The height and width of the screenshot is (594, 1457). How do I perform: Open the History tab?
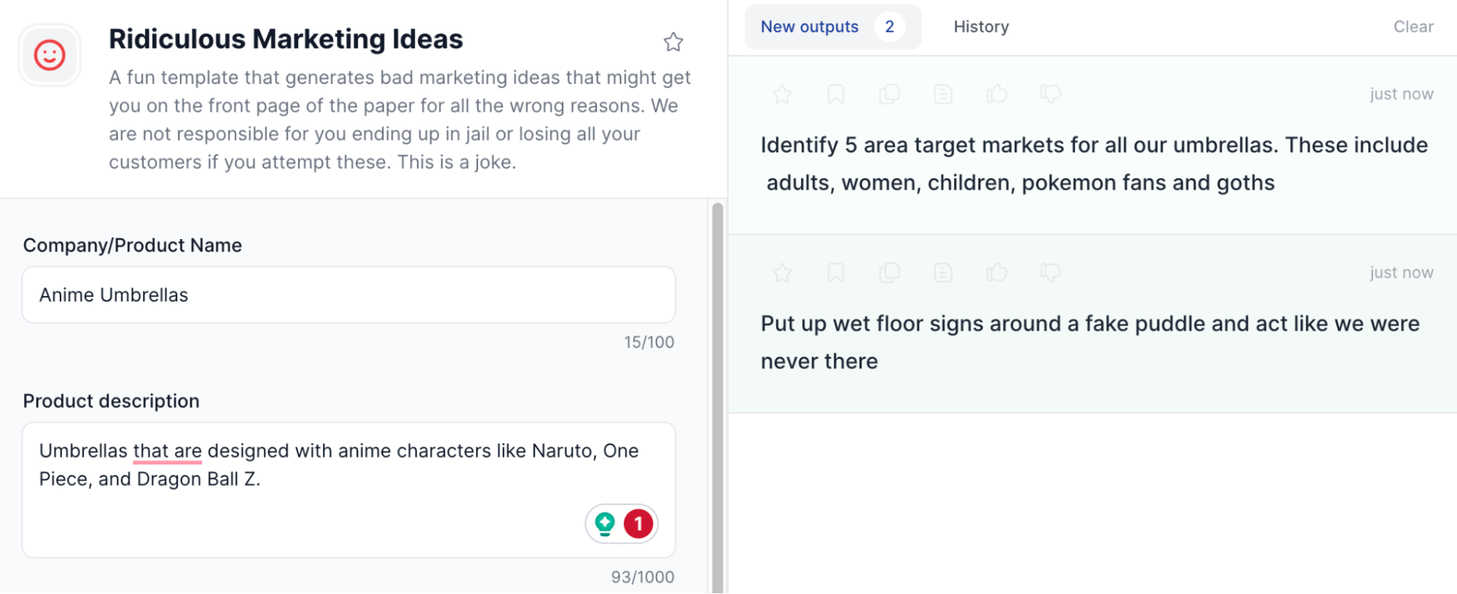coord(981,27)
